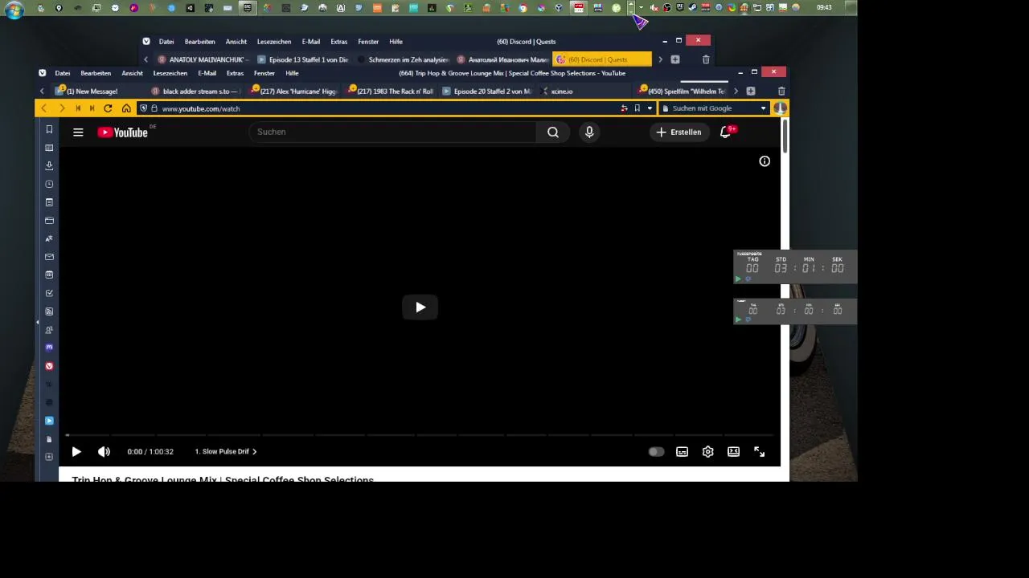Go to YouTube home via logo
The width and height of the screenshot is (1029, 578).
tap(123, 132)
